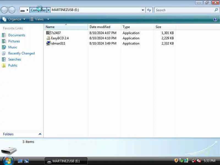Open the Views dropdown arrow

click(48, 19)
